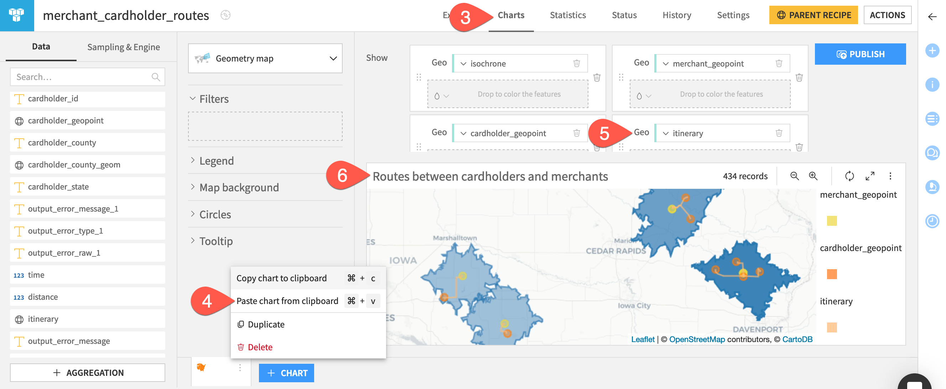Open the itinerary geo column dropdown
946x389 pixels.
(x=666, y=133)
